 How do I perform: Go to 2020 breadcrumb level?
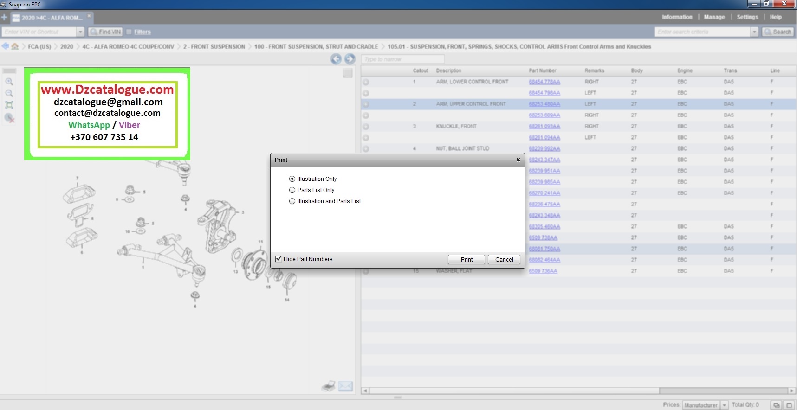coord(67,47)
